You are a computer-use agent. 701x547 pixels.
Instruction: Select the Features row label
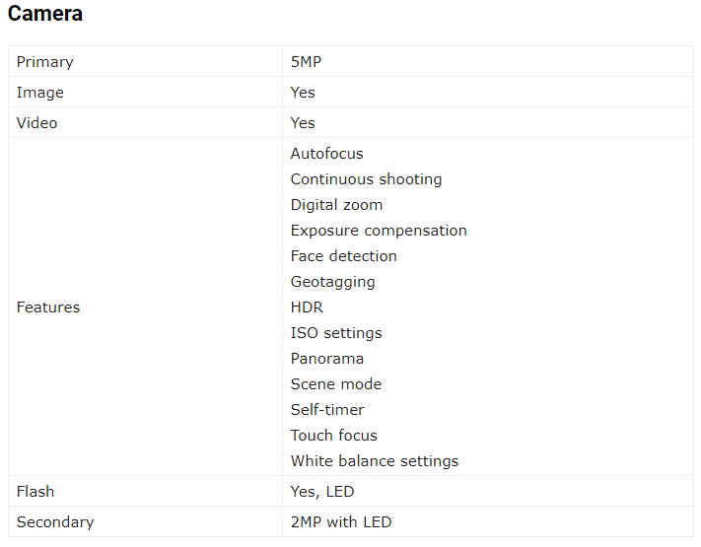pyautogui.click(x=48, y=308)
